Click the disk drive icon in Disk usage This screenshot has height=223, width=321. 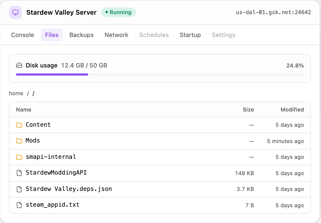(19, 66)
